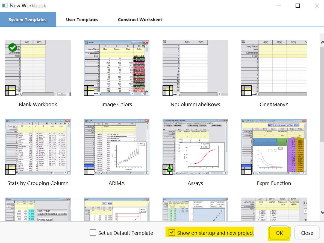Select the "Expm Function" label
Image resolution: width=324 pixels, height=243 pixels.
tap(274, 183)
